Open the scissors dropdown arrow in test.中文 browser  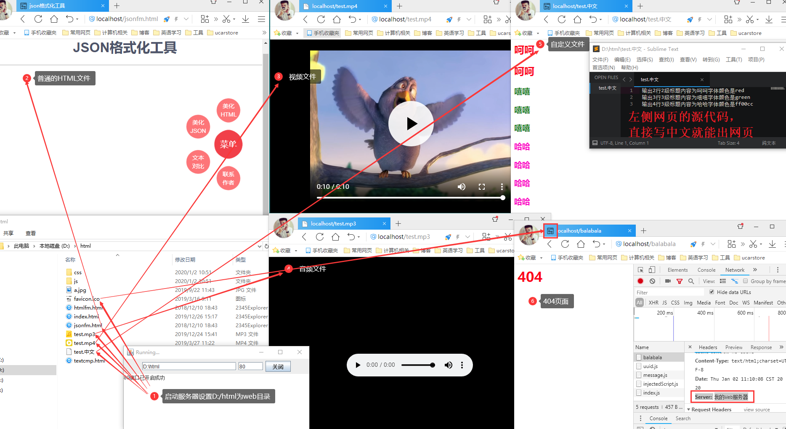[757, 19]
